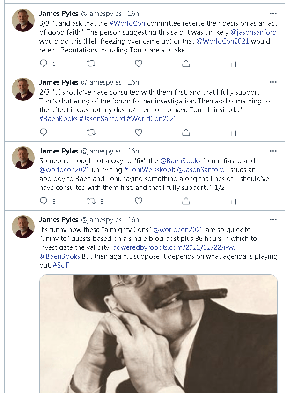Viewport: 287px width, 393px height.
Task: Open James Pyles avatar on the 3/3 tweet
Action: [23, 20]
